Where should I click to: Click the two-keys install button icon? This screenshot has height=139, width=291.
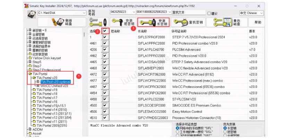pyautogui.click(x=98, y=22)
